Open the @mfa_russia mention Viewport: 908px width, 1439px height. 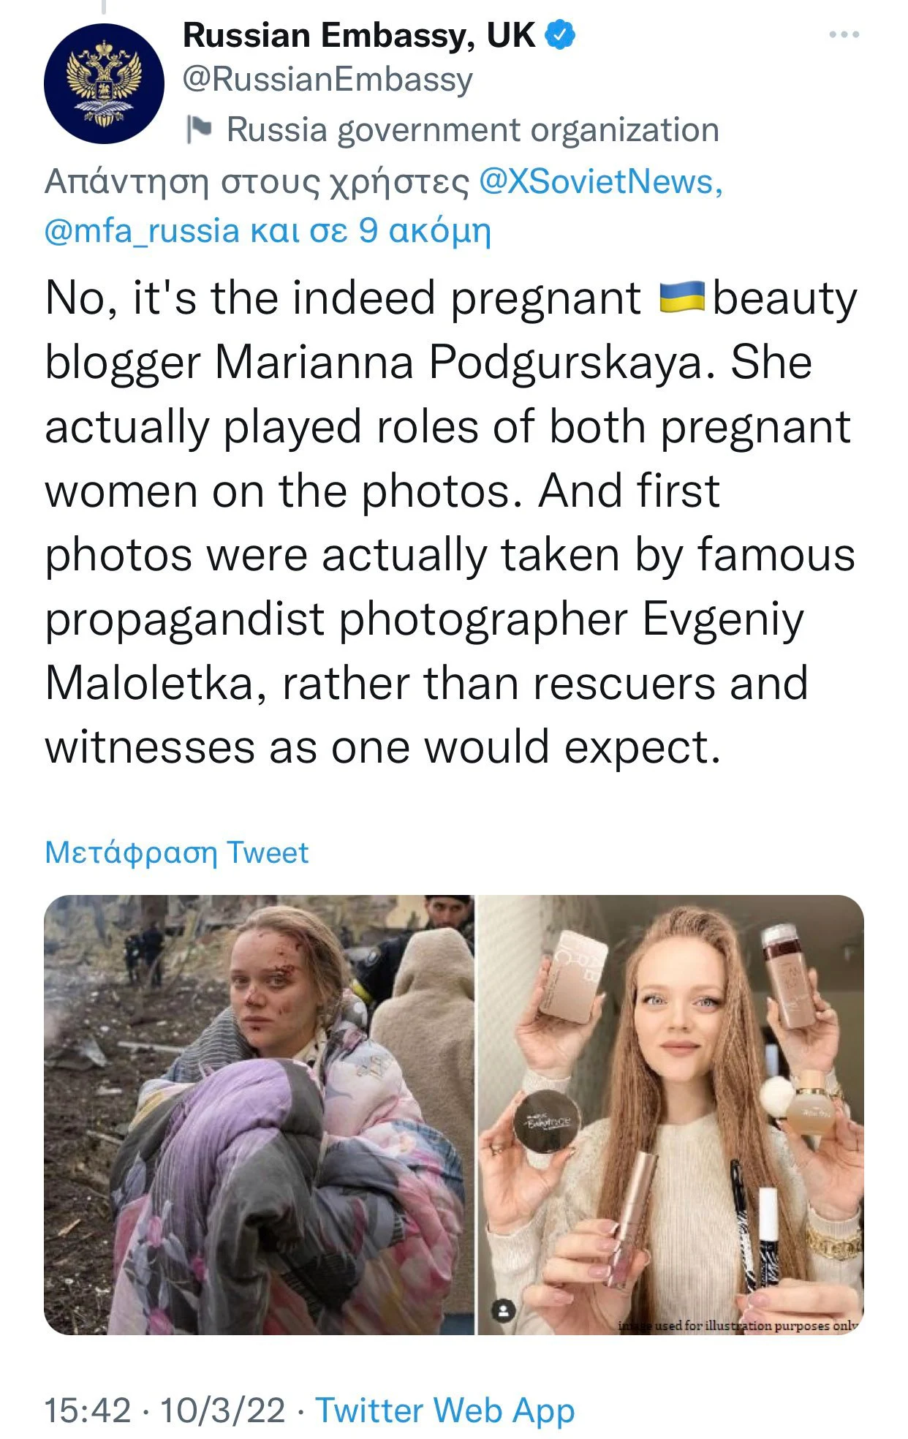[142, 230]
